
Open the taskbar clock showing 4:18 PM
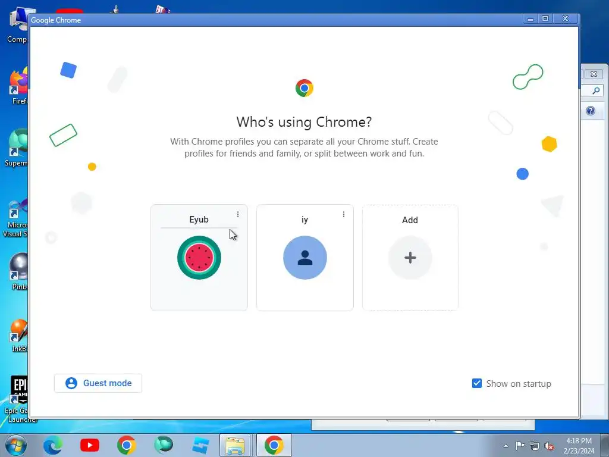(579, 445)
